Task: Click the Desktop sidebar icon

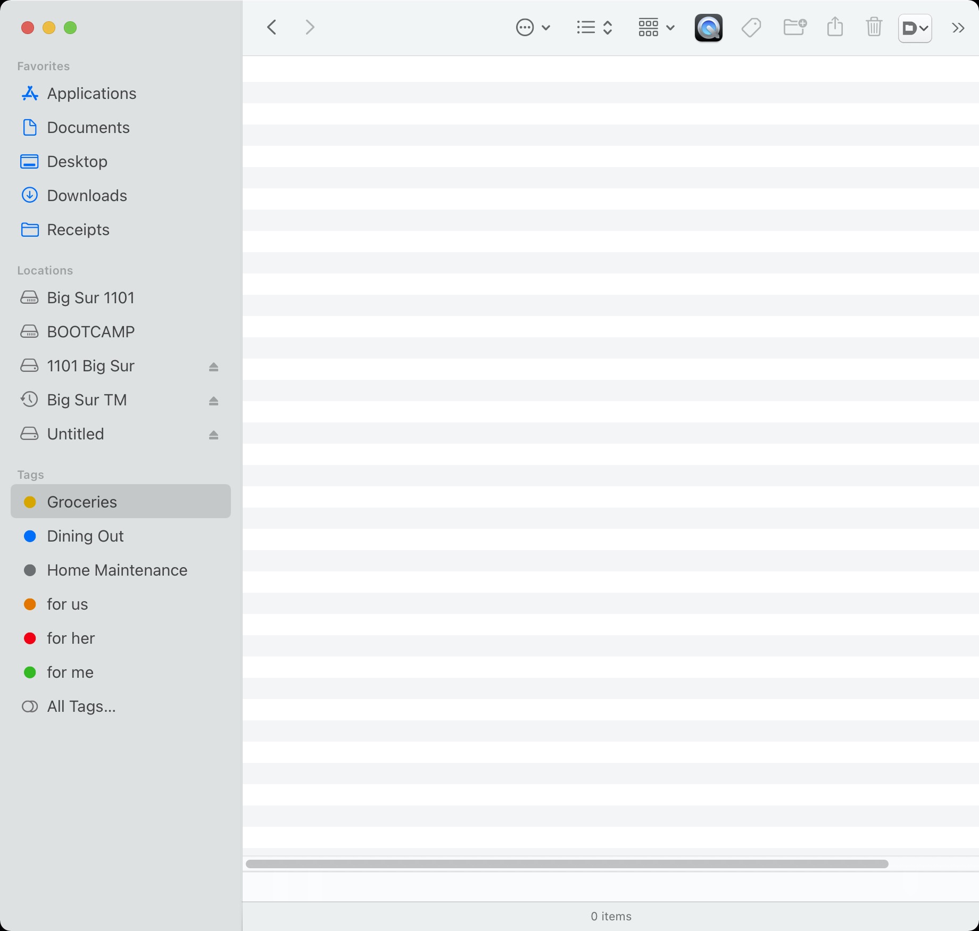Action: coord(29,162)
